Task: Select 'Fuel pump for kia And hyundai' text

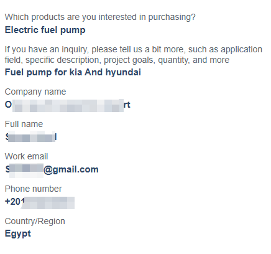Action: [73, 73]
